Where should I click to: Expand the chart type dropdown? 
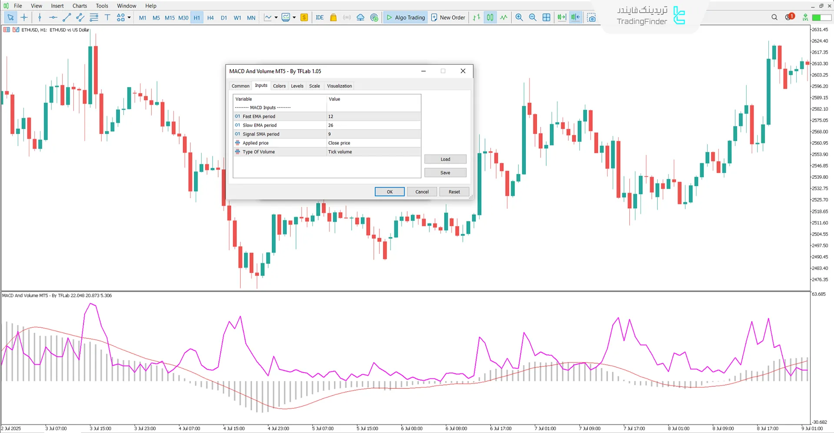click(x=276, y=17)
